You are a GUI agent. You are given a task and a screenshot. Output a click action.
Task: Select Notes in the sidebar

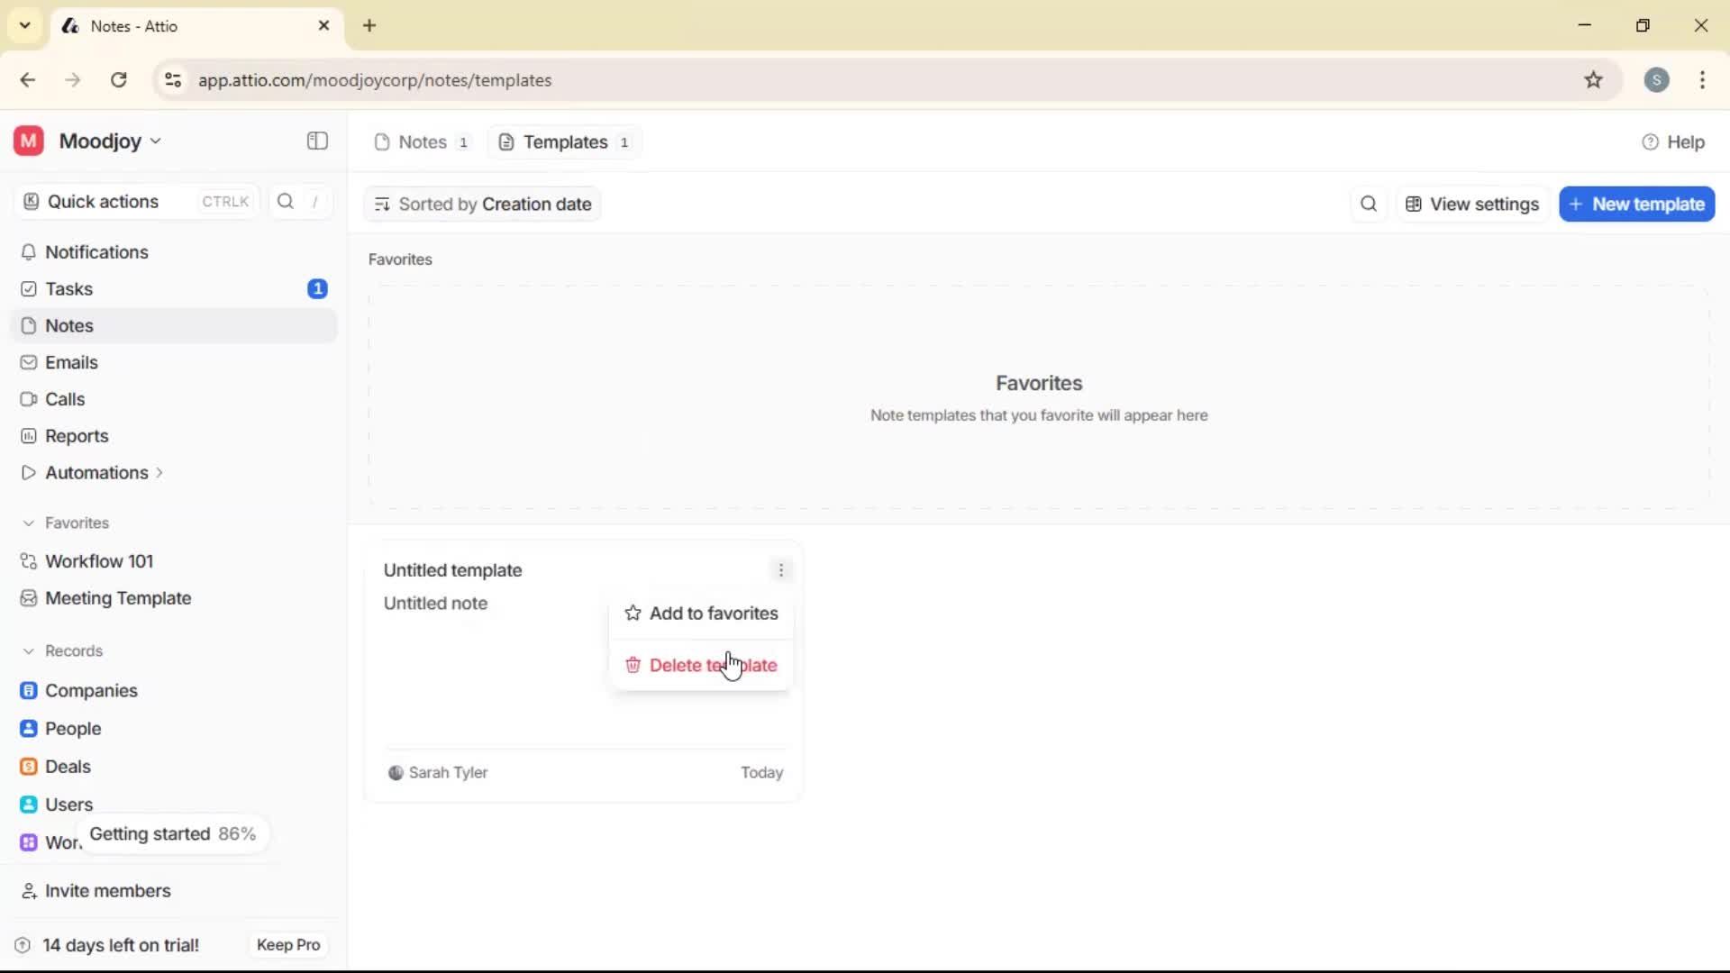pos(68,325)
